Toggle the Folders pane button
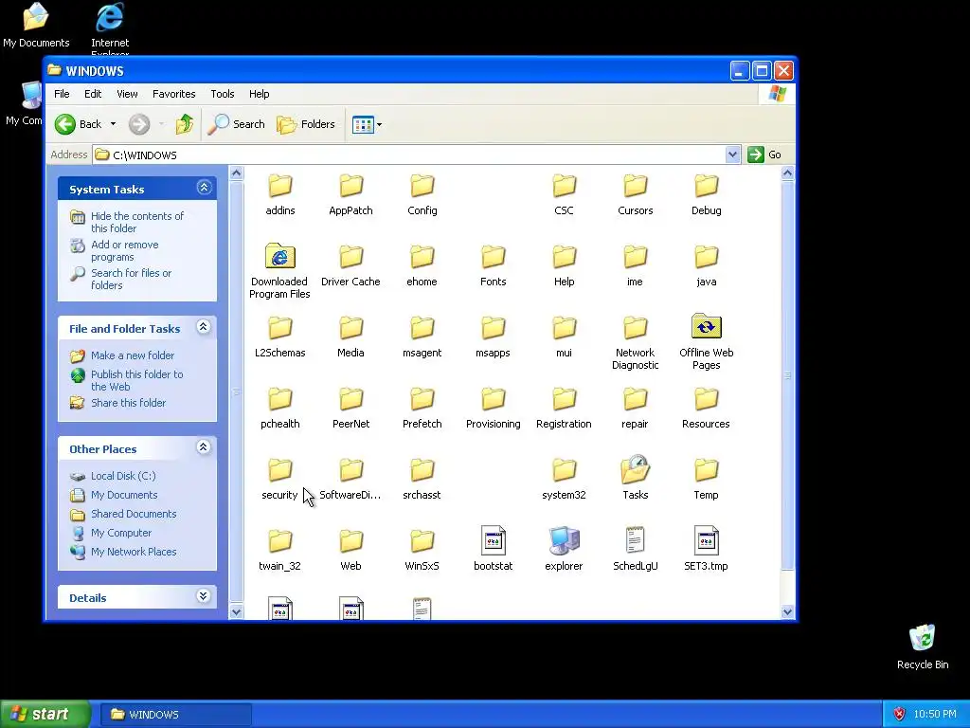This screenshot has width=970, height=728. click(306, 124)
